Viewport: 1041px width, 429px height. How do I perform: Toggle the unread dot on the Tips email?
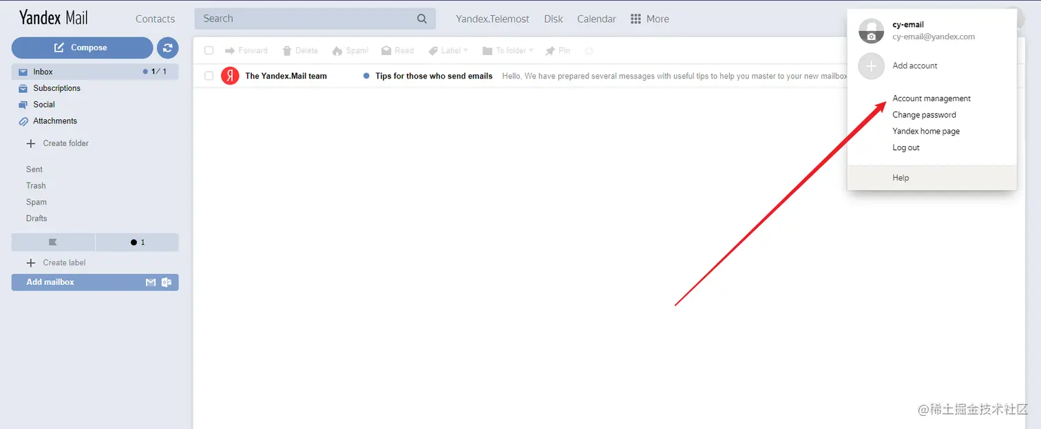366,76
